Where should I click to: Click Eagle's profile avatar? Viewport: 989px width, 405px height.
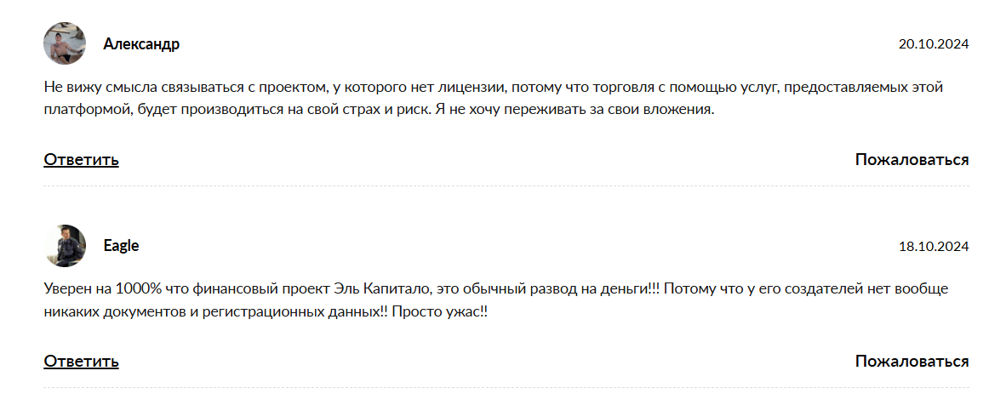65,246
